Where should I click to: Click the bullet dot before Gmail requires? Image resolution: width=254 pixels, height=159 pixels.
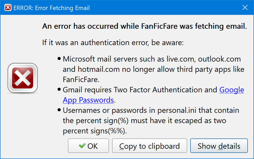point(59,90)
